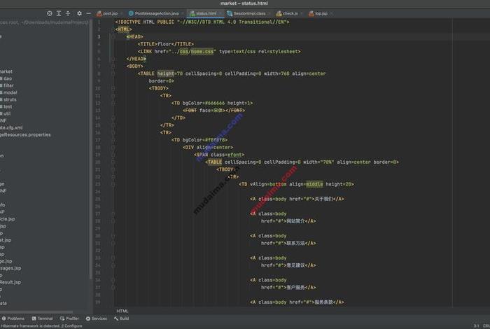490x329 pixels.
Task: Click the JSP file icon on post.jsp tab
Action: [99, 13]
